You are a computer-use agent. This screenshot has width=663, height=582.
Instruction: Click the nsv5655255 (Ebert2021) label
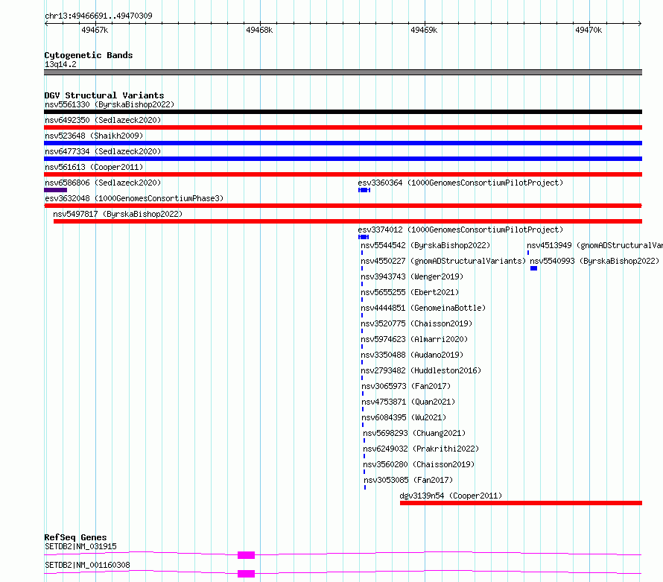pyautogui.click(x=410, y=292)
